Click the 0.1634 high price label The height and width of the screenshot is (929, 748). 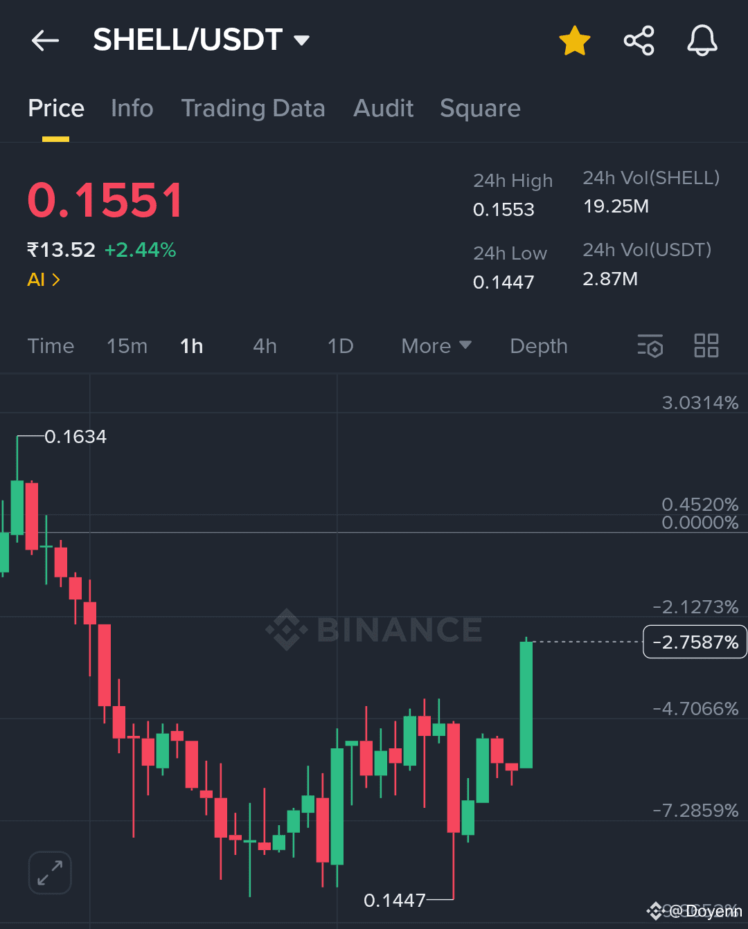click(75, 437)
